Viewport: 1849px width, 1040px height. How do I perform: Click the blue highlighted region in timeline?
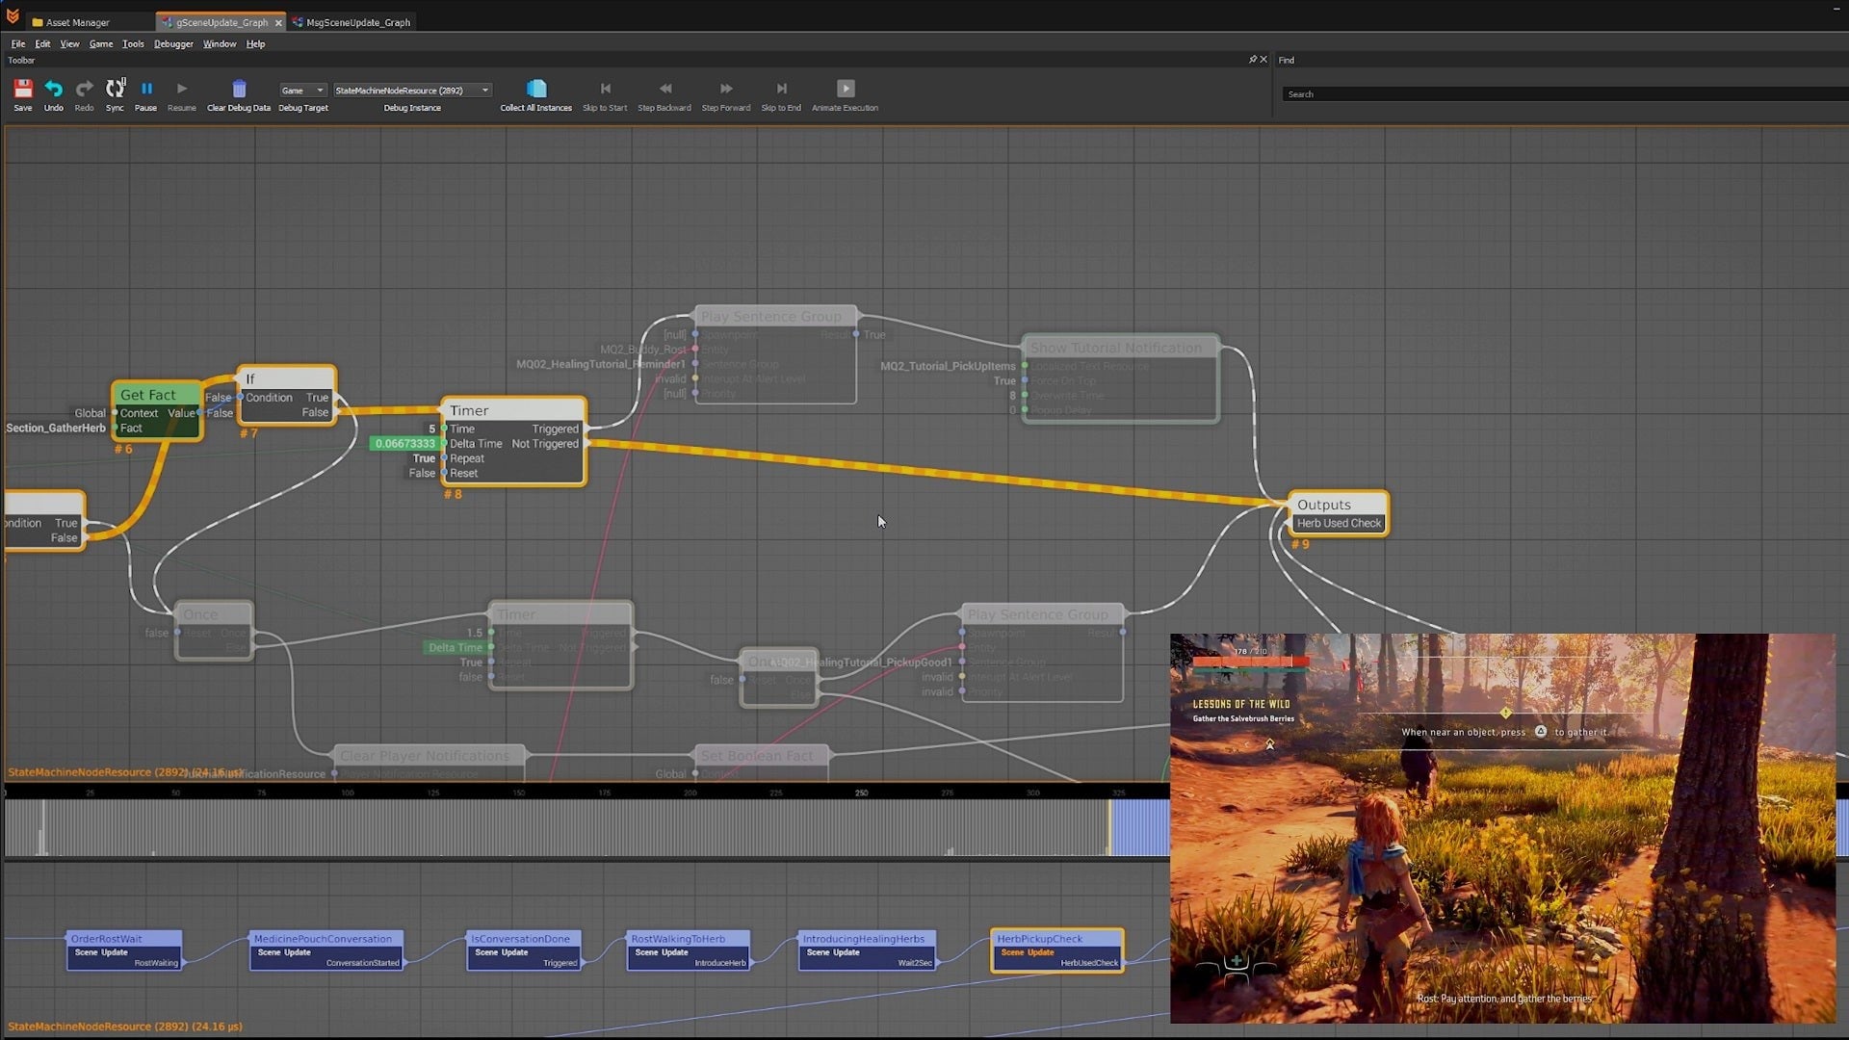point(1140,828)
